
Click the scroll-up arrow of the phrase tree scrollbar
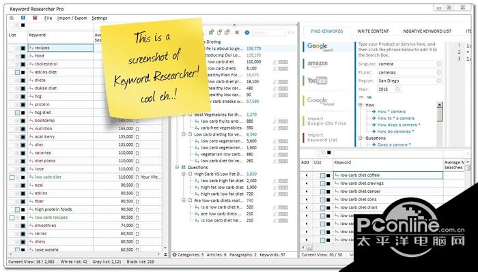pos(439,105)
